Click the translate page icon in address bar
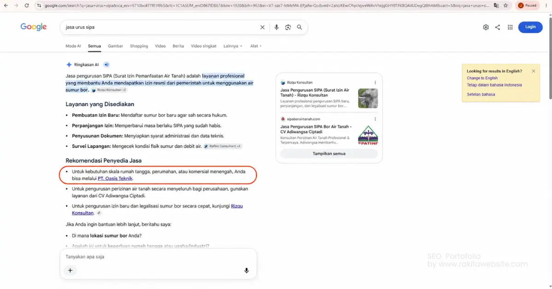The image size is (552, 289). pos(496,6)
